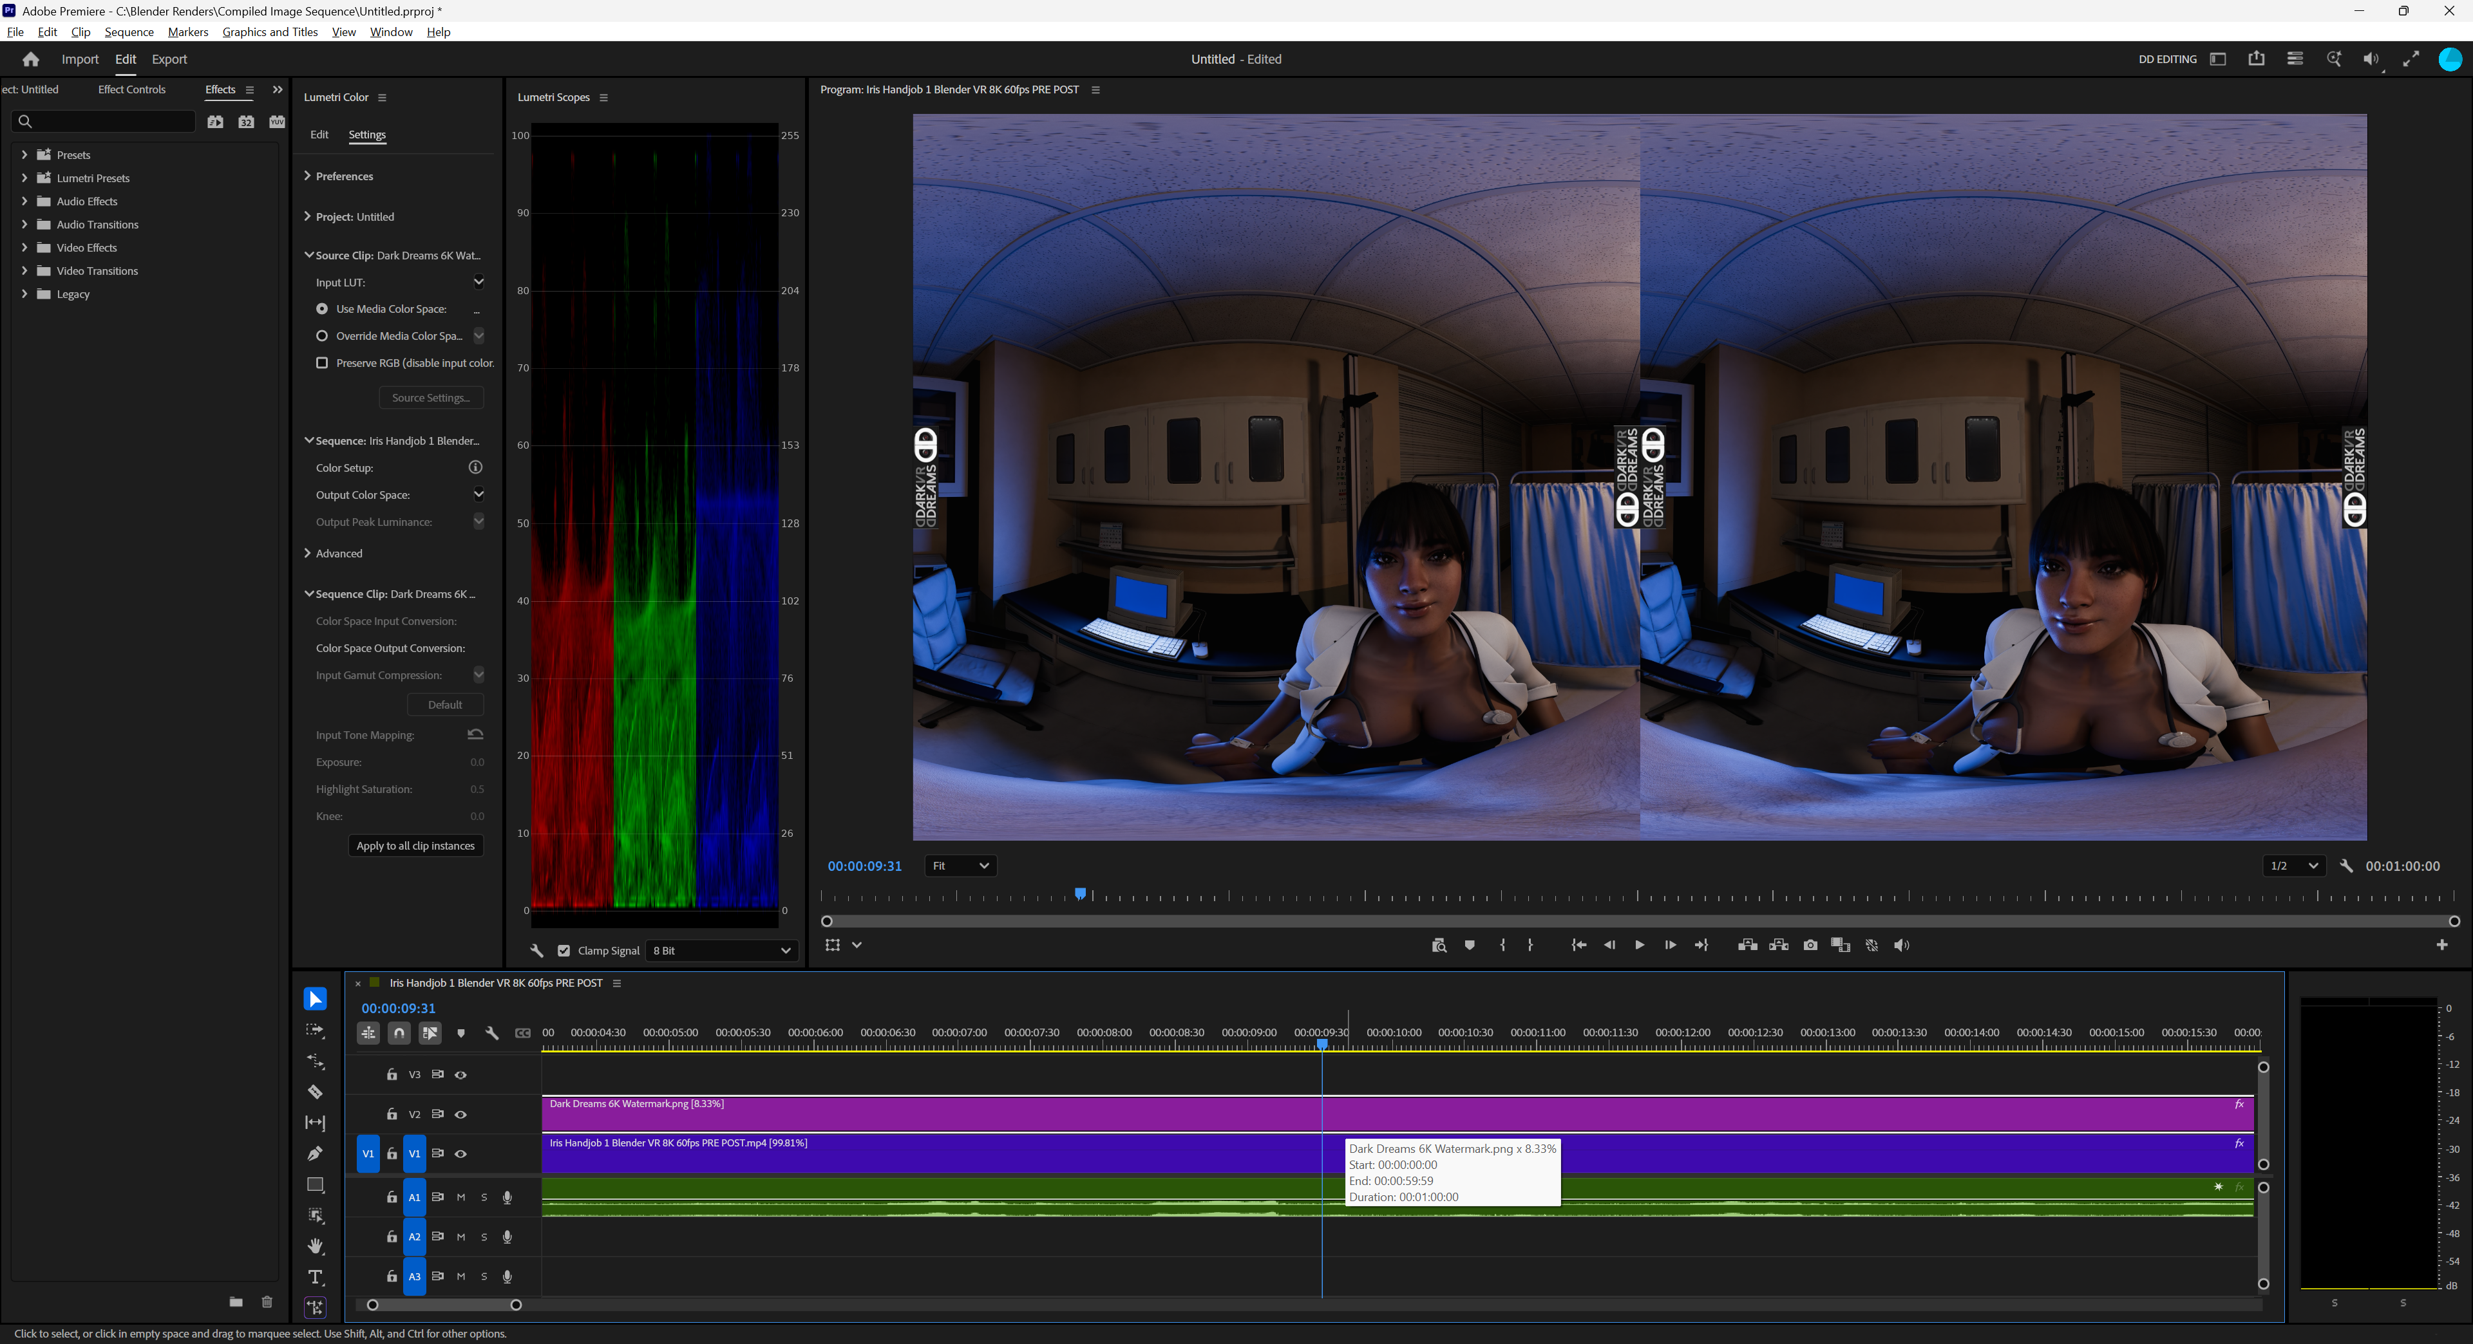The height and width of the screenshot is (1344, 2473).
Task: Switch to Lumetri Color Edit tab
Action: (x=319, y=135)
